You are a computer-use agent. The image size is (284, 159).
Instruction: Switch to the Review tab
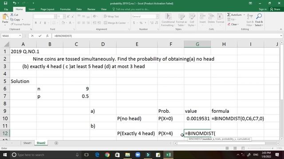(x=91, y=9)
